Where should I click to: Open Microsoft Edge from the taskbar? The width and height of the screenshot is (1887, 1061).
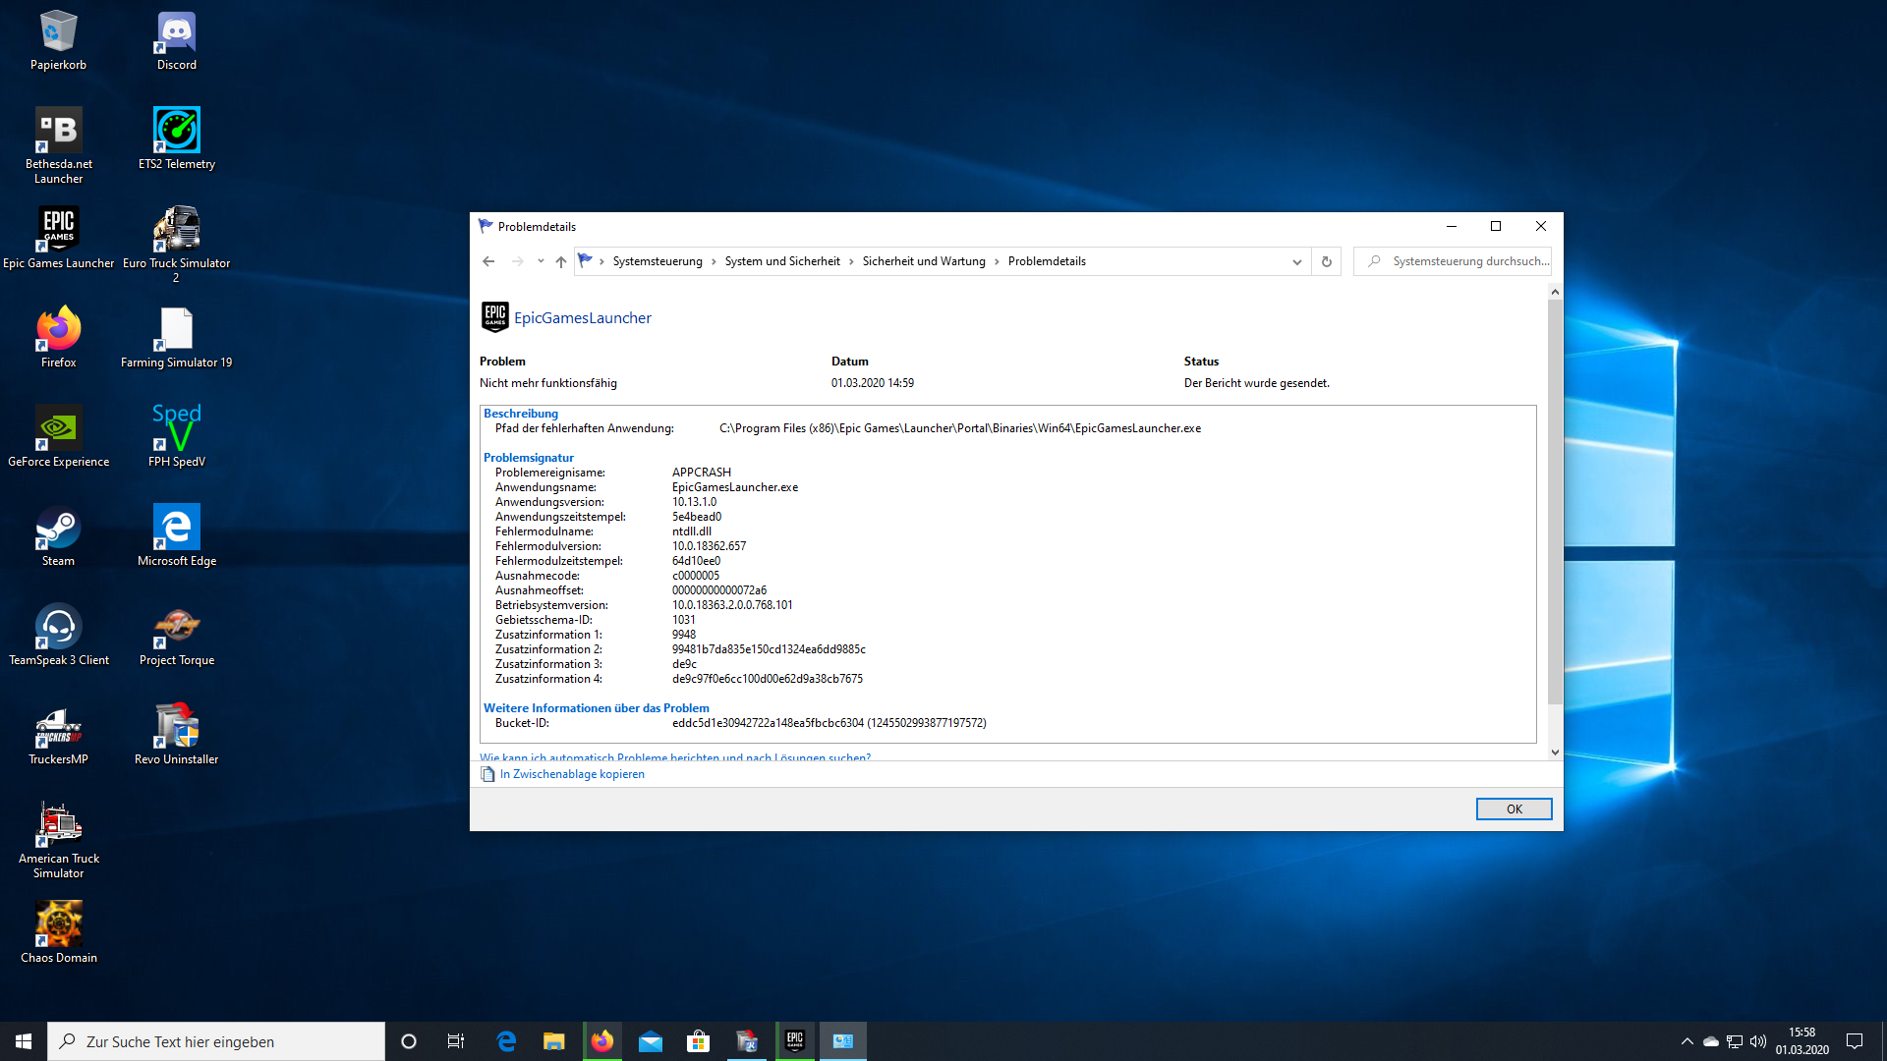click(506, 1041)
